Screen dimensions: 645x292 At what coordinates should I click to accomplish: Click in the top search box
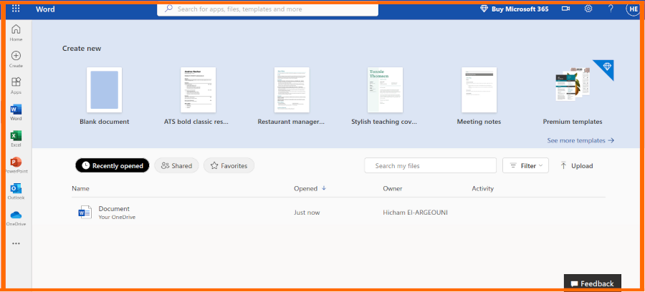(268, 9)
